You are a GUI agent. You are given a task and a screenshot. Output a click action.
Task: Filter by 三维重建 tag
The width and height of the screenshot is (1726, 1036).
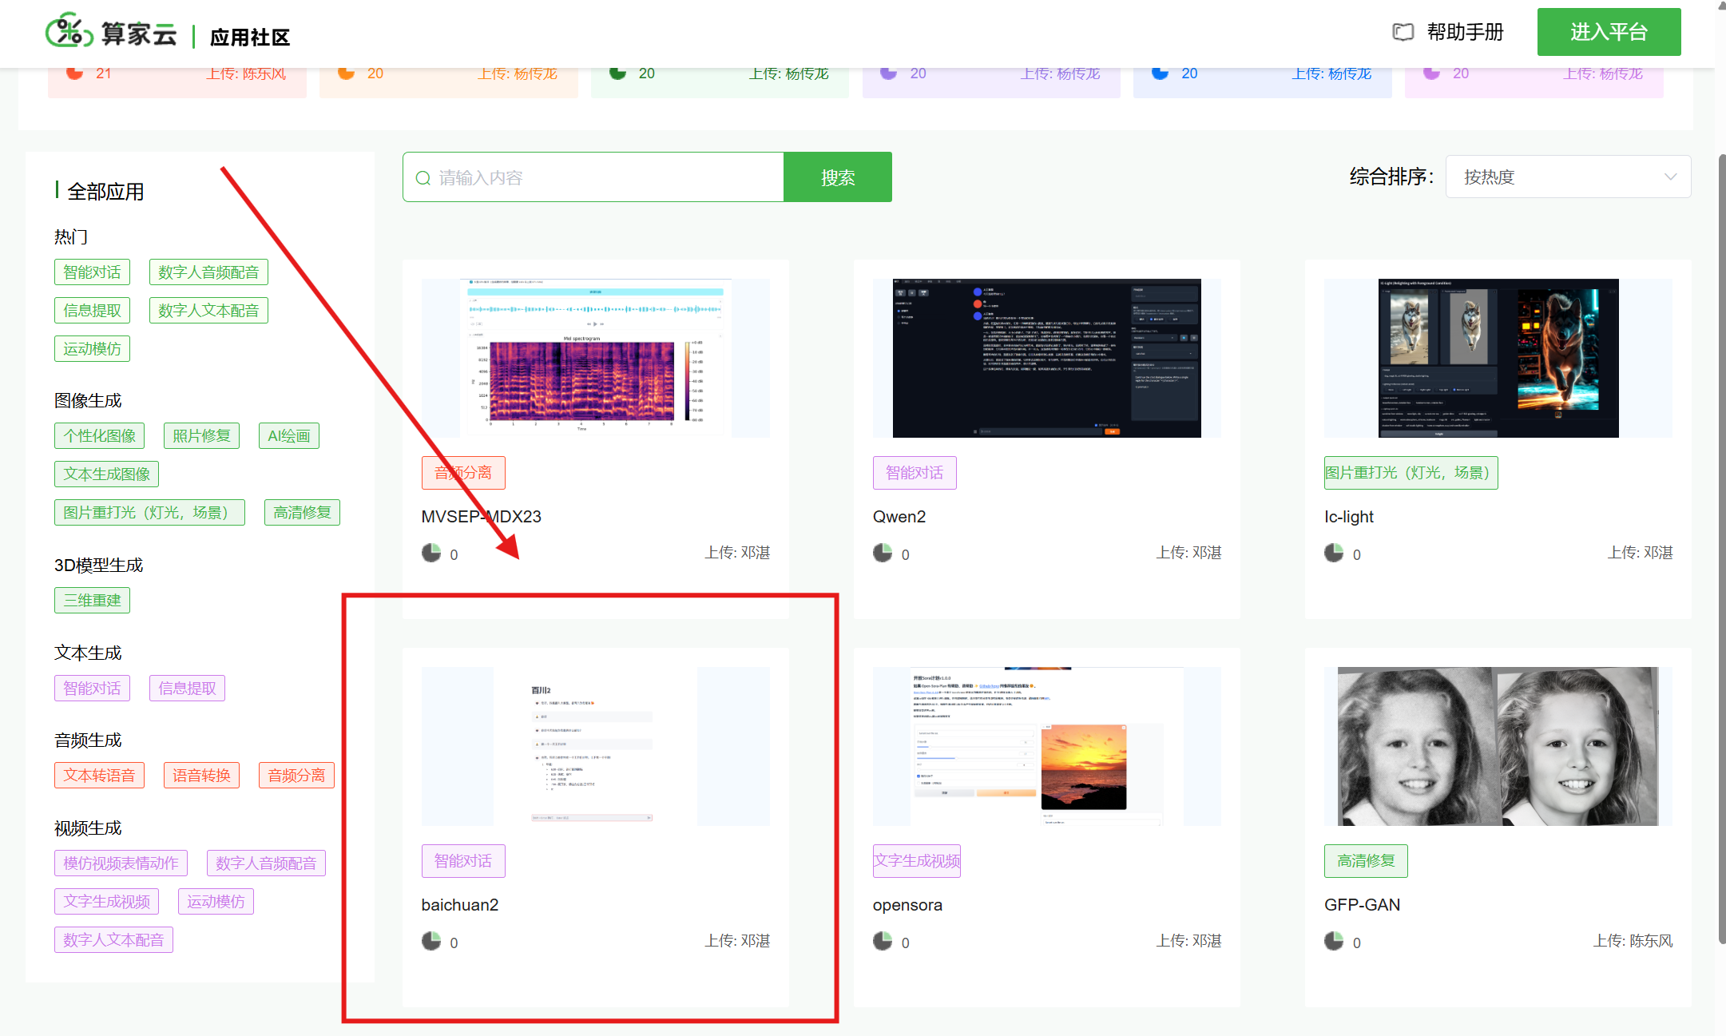[x=92, y=601]
